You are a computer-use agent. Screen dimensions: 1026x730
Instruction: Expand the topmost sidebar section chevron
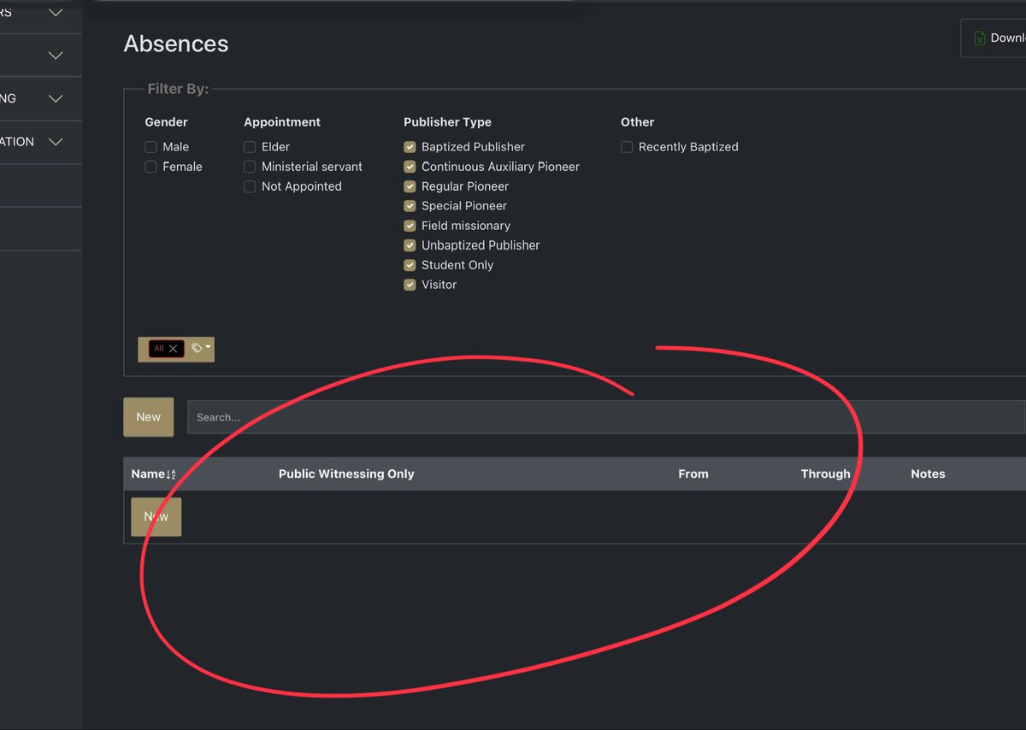[x=56, y=13]
